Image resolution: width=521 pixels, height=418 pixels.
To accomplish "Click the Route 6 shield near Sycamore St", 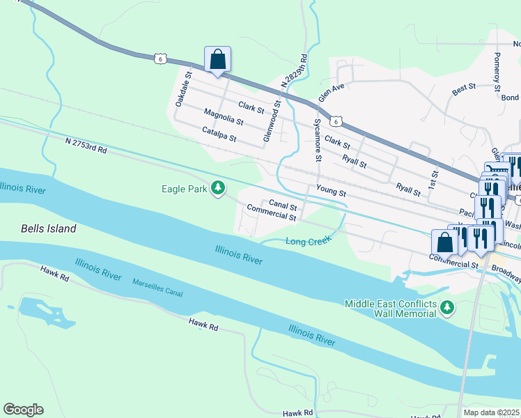I will 336,121.
